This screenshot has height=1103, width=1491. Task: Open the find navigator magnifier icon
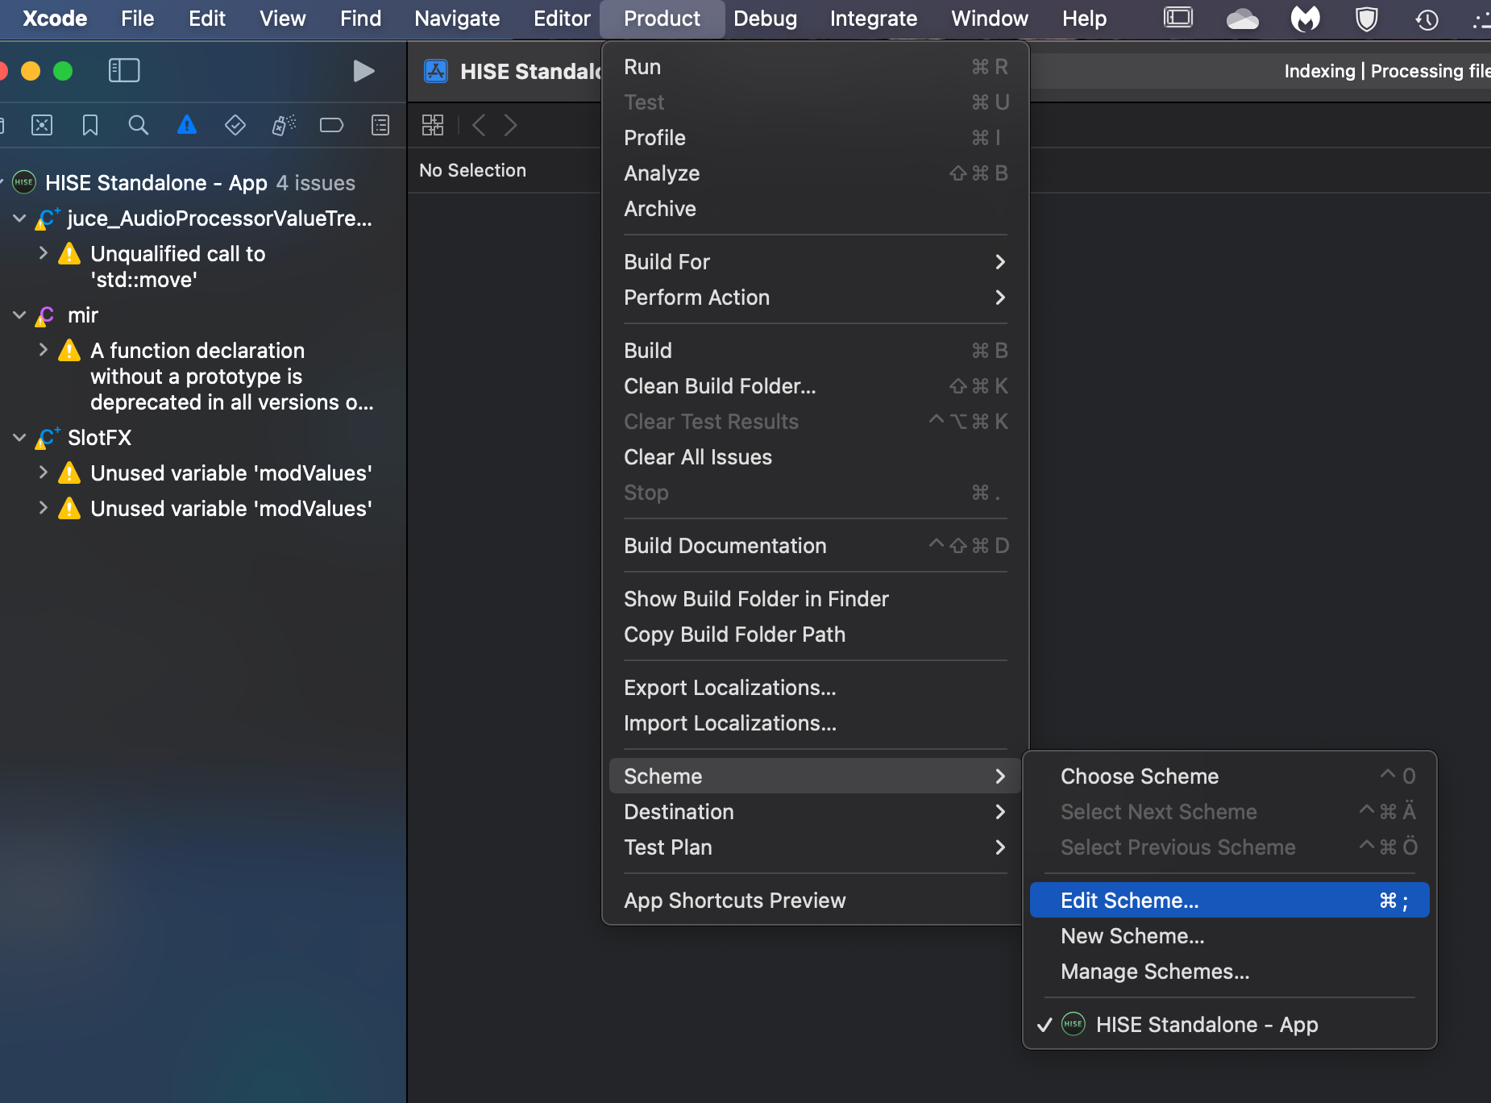(139, 125)
